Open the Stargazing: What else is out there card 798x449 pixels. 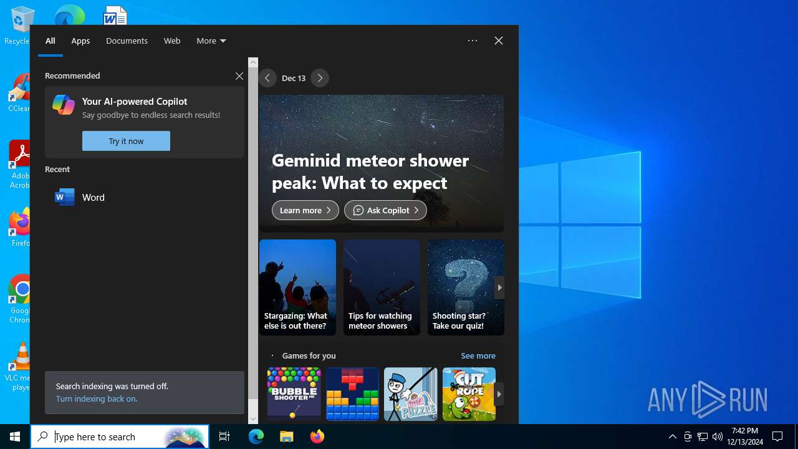tap(297, 287)
